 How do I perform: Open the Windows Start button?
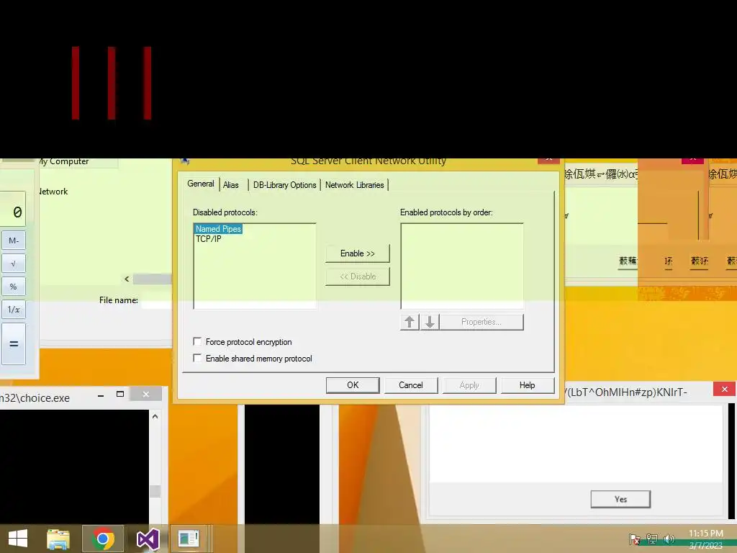click(18, 539)
